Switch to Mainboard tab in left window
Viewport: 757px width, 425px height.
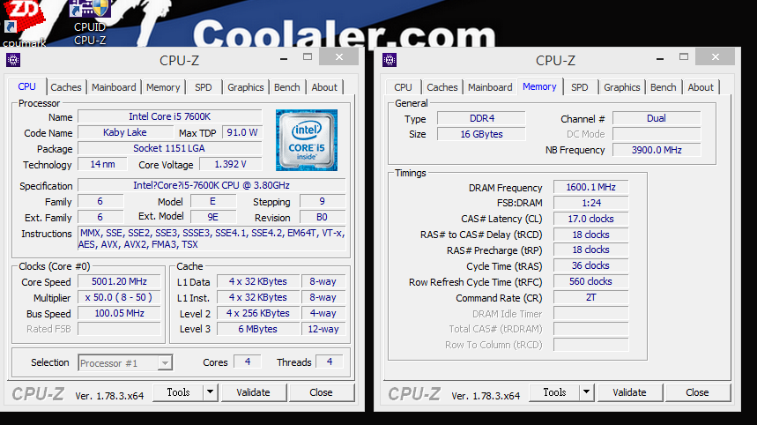[x=114, y=87]
